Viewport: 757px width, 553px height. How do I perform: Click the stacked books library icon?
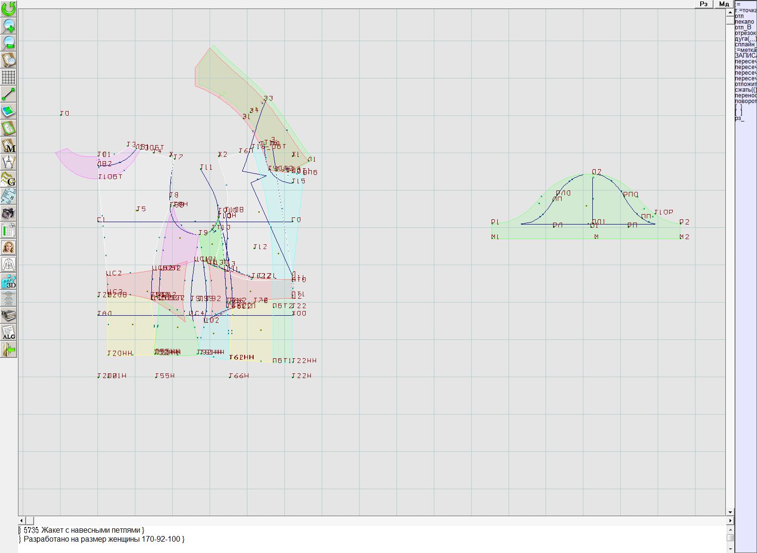[9, 315]
